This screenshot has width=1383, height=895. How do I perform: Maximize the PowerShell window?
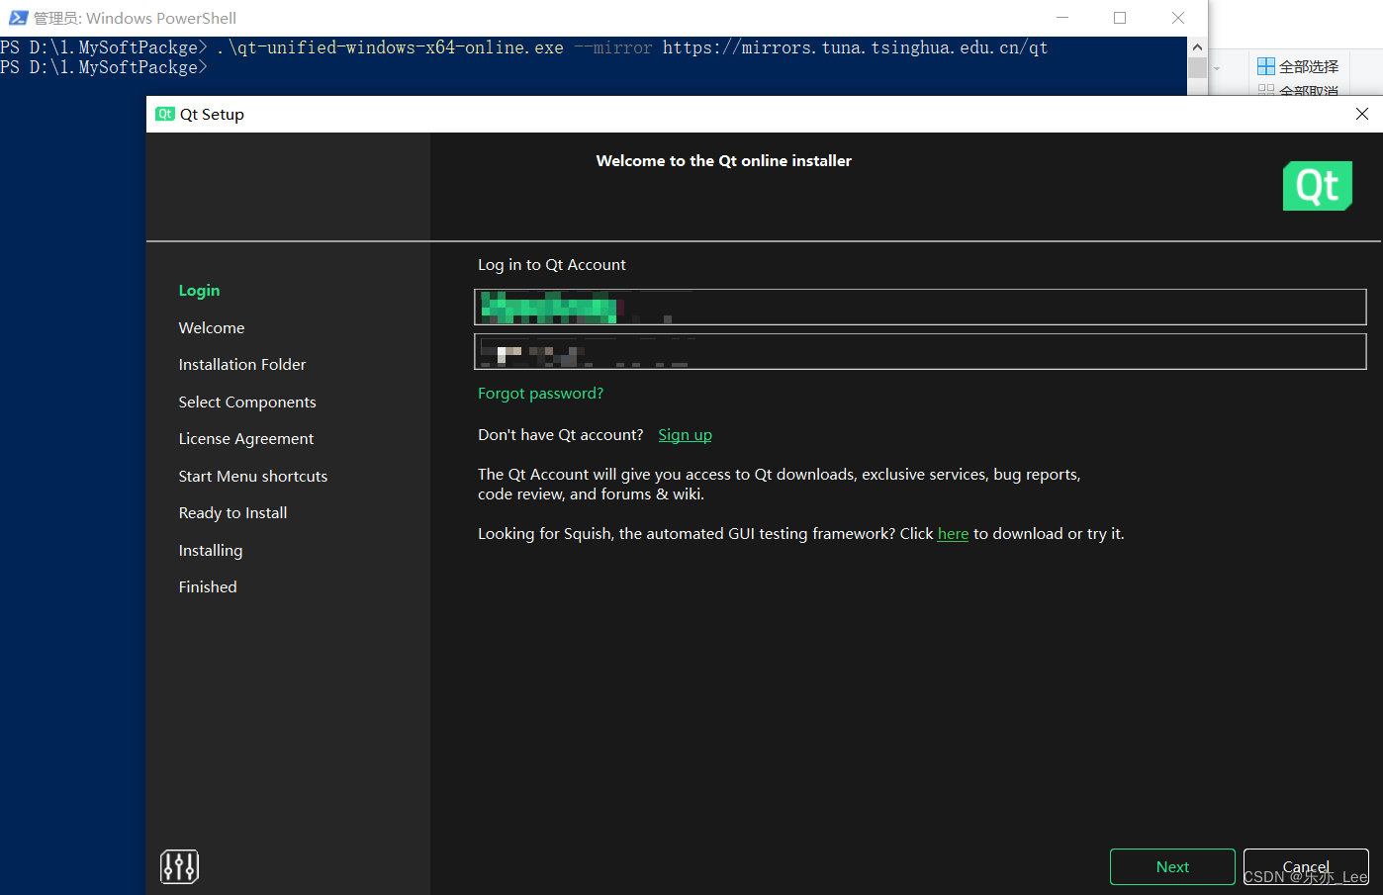1120,18
